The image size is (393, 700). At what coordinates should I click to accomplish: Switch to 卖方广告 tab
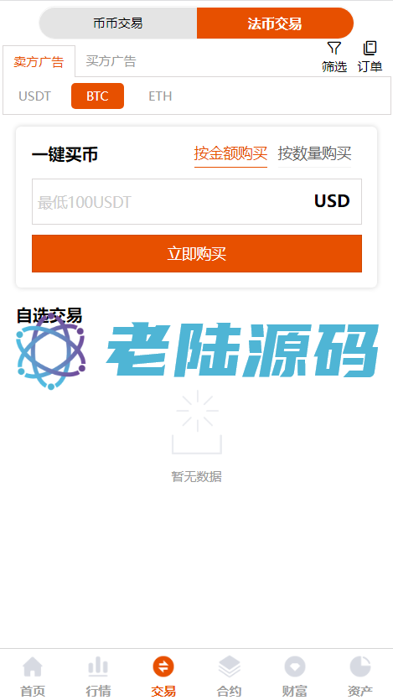point(39,61)
